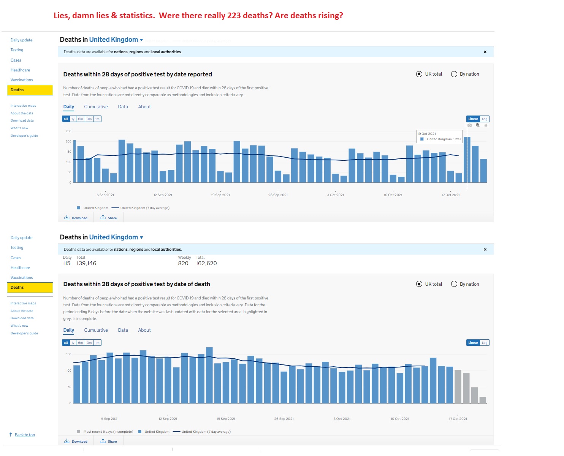Open the United Kingdom dropdown in the lower heading
This screenshot has height=456, width=564.
coord(141,237)
